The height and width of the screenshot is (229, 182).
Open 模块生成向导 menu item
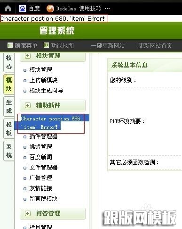pyautogui.click(x=46, y=91)
